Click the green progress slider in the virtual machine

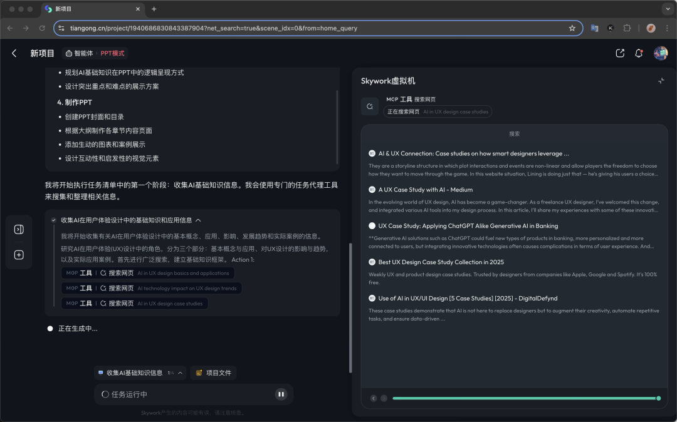coord(524,398)
